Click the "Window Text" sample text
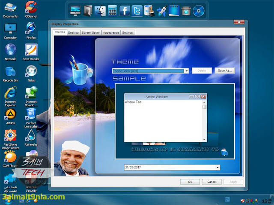Image resolution: width=274 pixels, height=205 pixels. tap(133, 102)
